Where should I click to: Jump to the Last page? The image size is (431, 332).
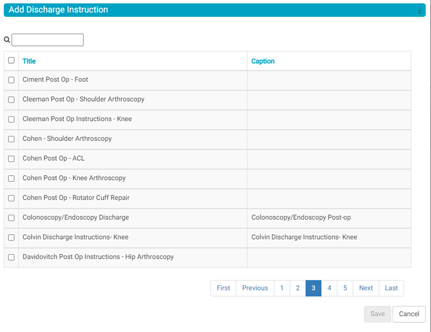click(x=391, y=288)
